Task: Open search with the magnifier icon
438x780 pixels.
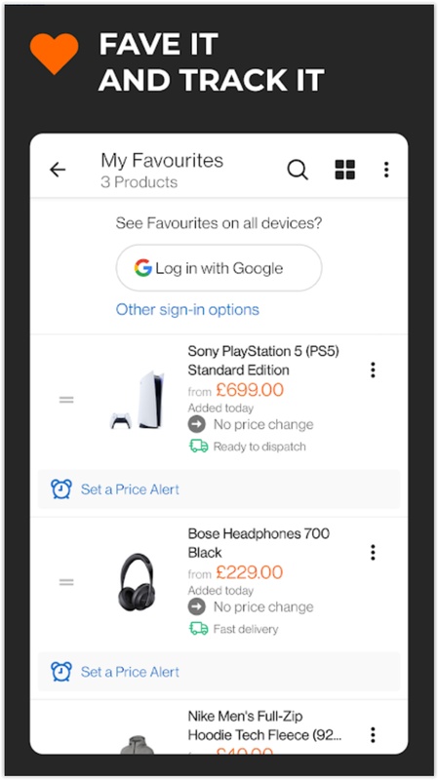Action: click(298, 170)
